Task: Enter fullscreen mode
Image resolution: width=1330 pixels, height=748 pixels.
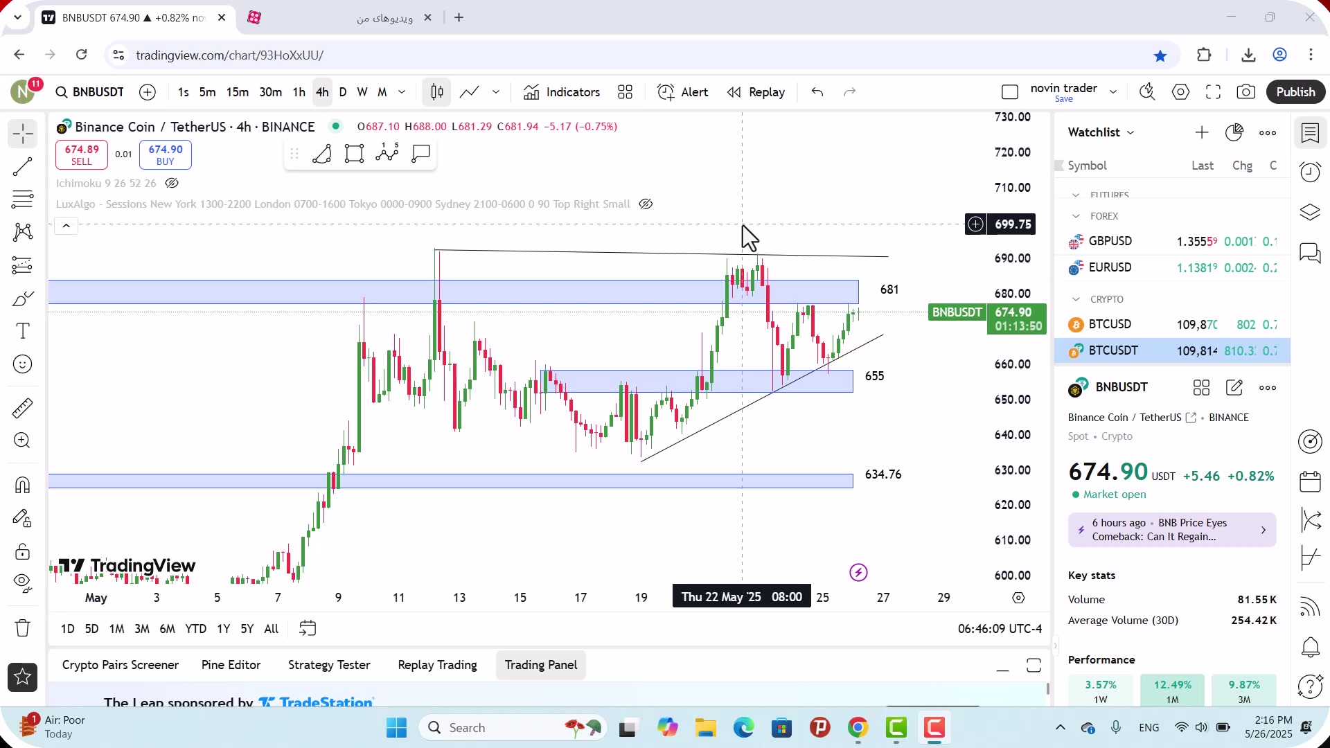Action: (1213, 92)
